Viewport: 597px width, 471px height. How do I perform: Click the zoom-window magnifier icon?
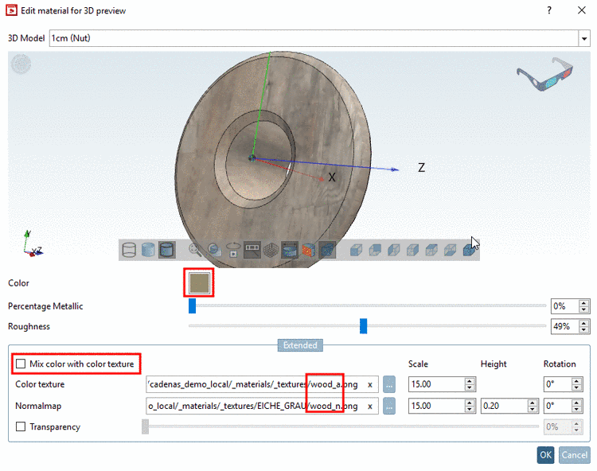tap(214, 250)
